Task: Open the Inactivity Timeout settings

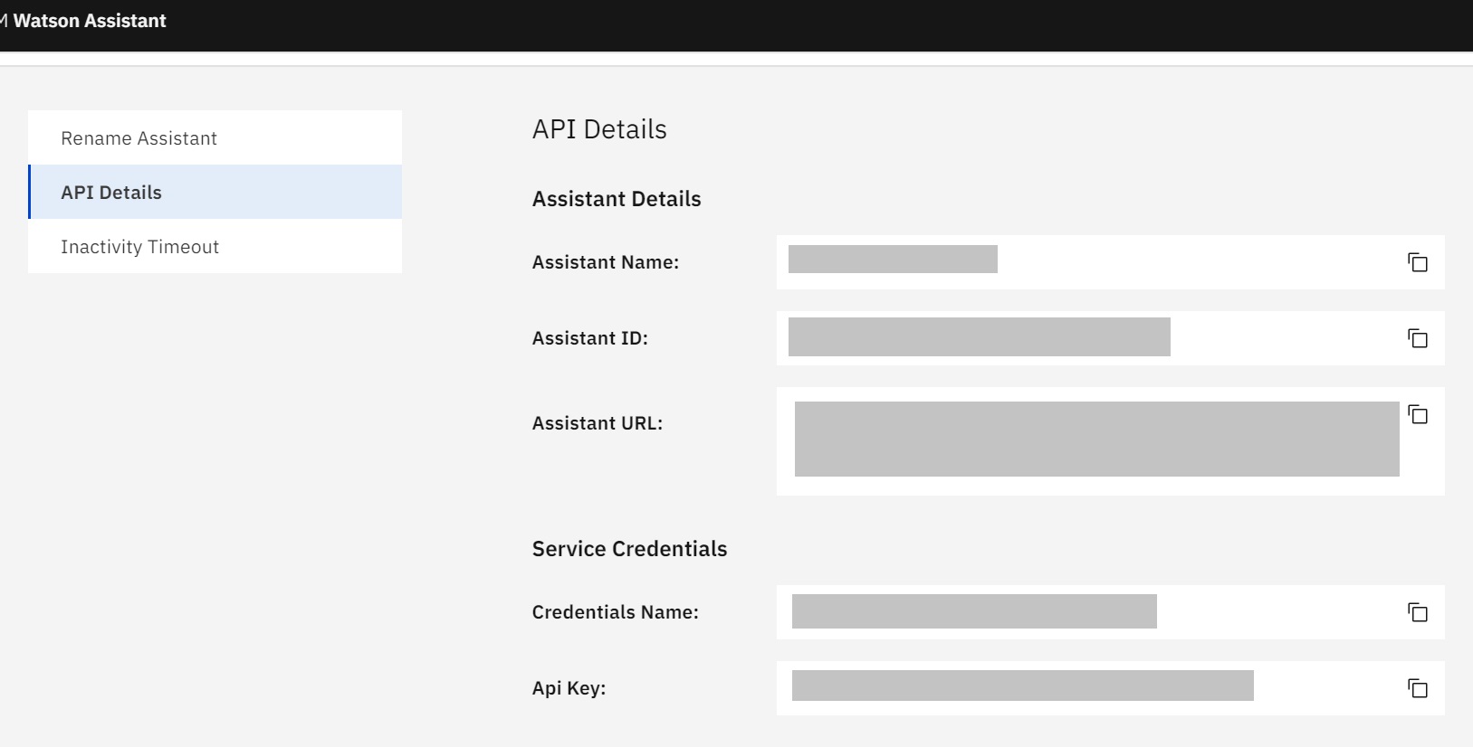Action: (215, 246)
